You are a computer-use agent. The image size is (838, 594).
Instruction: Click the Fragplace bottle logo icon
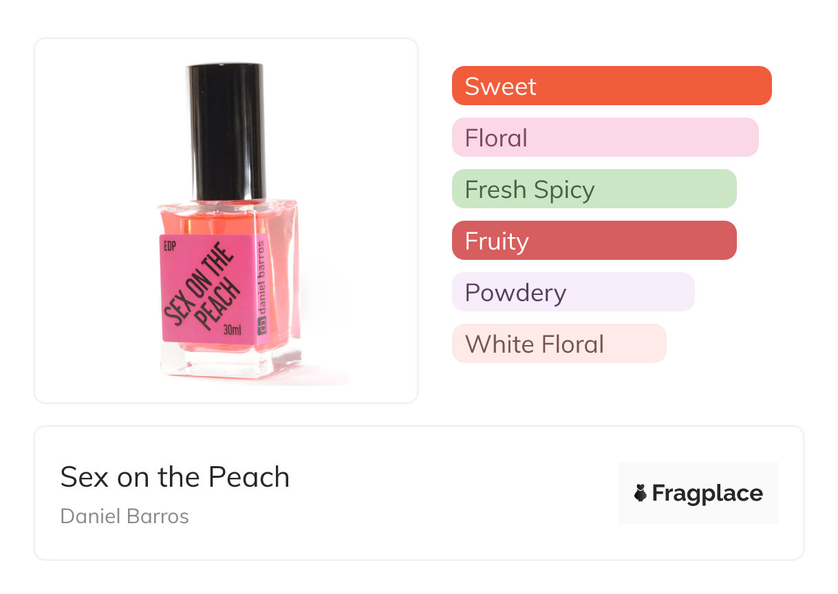click(641, 493)
